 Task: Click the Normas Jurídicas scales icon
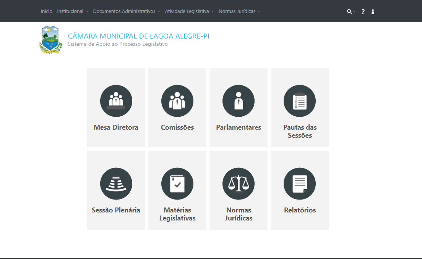[239, 184]
